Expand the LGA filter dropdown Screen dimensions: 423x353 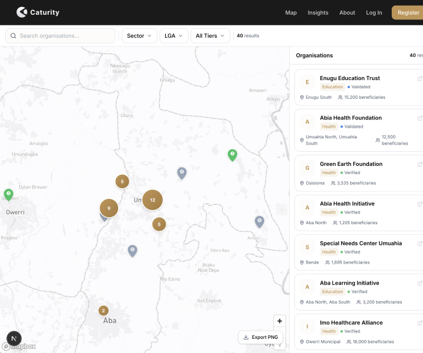click(174, 36)
